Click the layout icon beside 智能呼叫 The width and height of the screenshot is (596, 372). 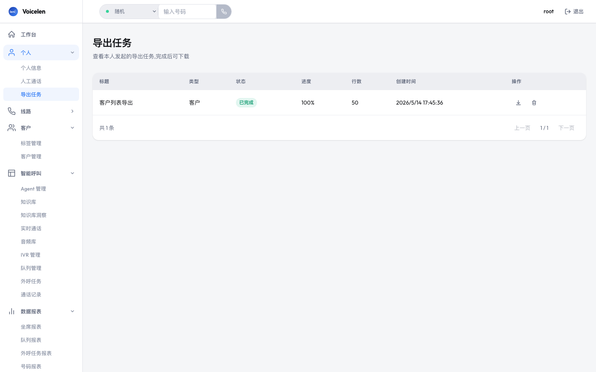point(12,173)
